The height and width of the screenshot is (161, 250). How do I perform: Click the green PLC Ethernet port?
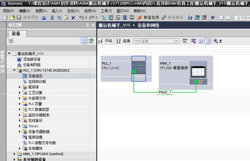click(134, 71)
